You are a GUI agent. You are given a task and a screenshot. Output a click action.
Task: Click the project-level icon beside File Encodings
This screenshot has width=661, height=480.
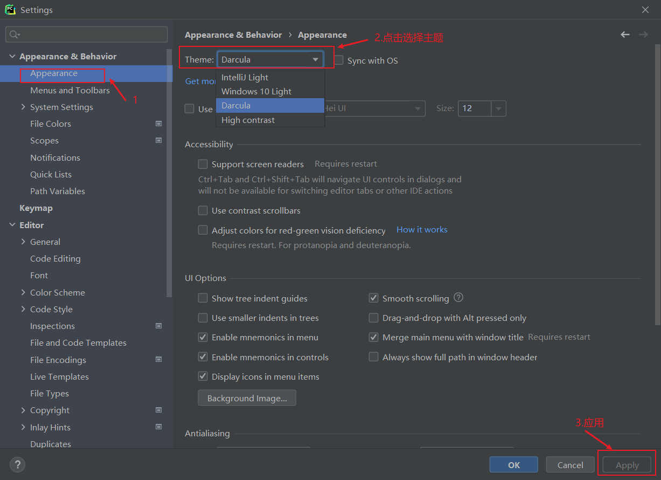pyautogui.click(x=158, y=360)
